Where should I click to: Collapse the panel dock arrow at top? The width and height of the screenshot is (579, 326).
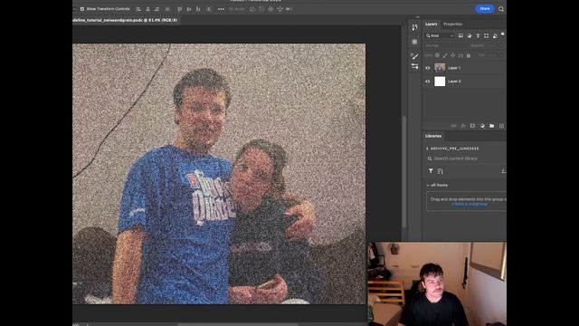coord(418,17)
